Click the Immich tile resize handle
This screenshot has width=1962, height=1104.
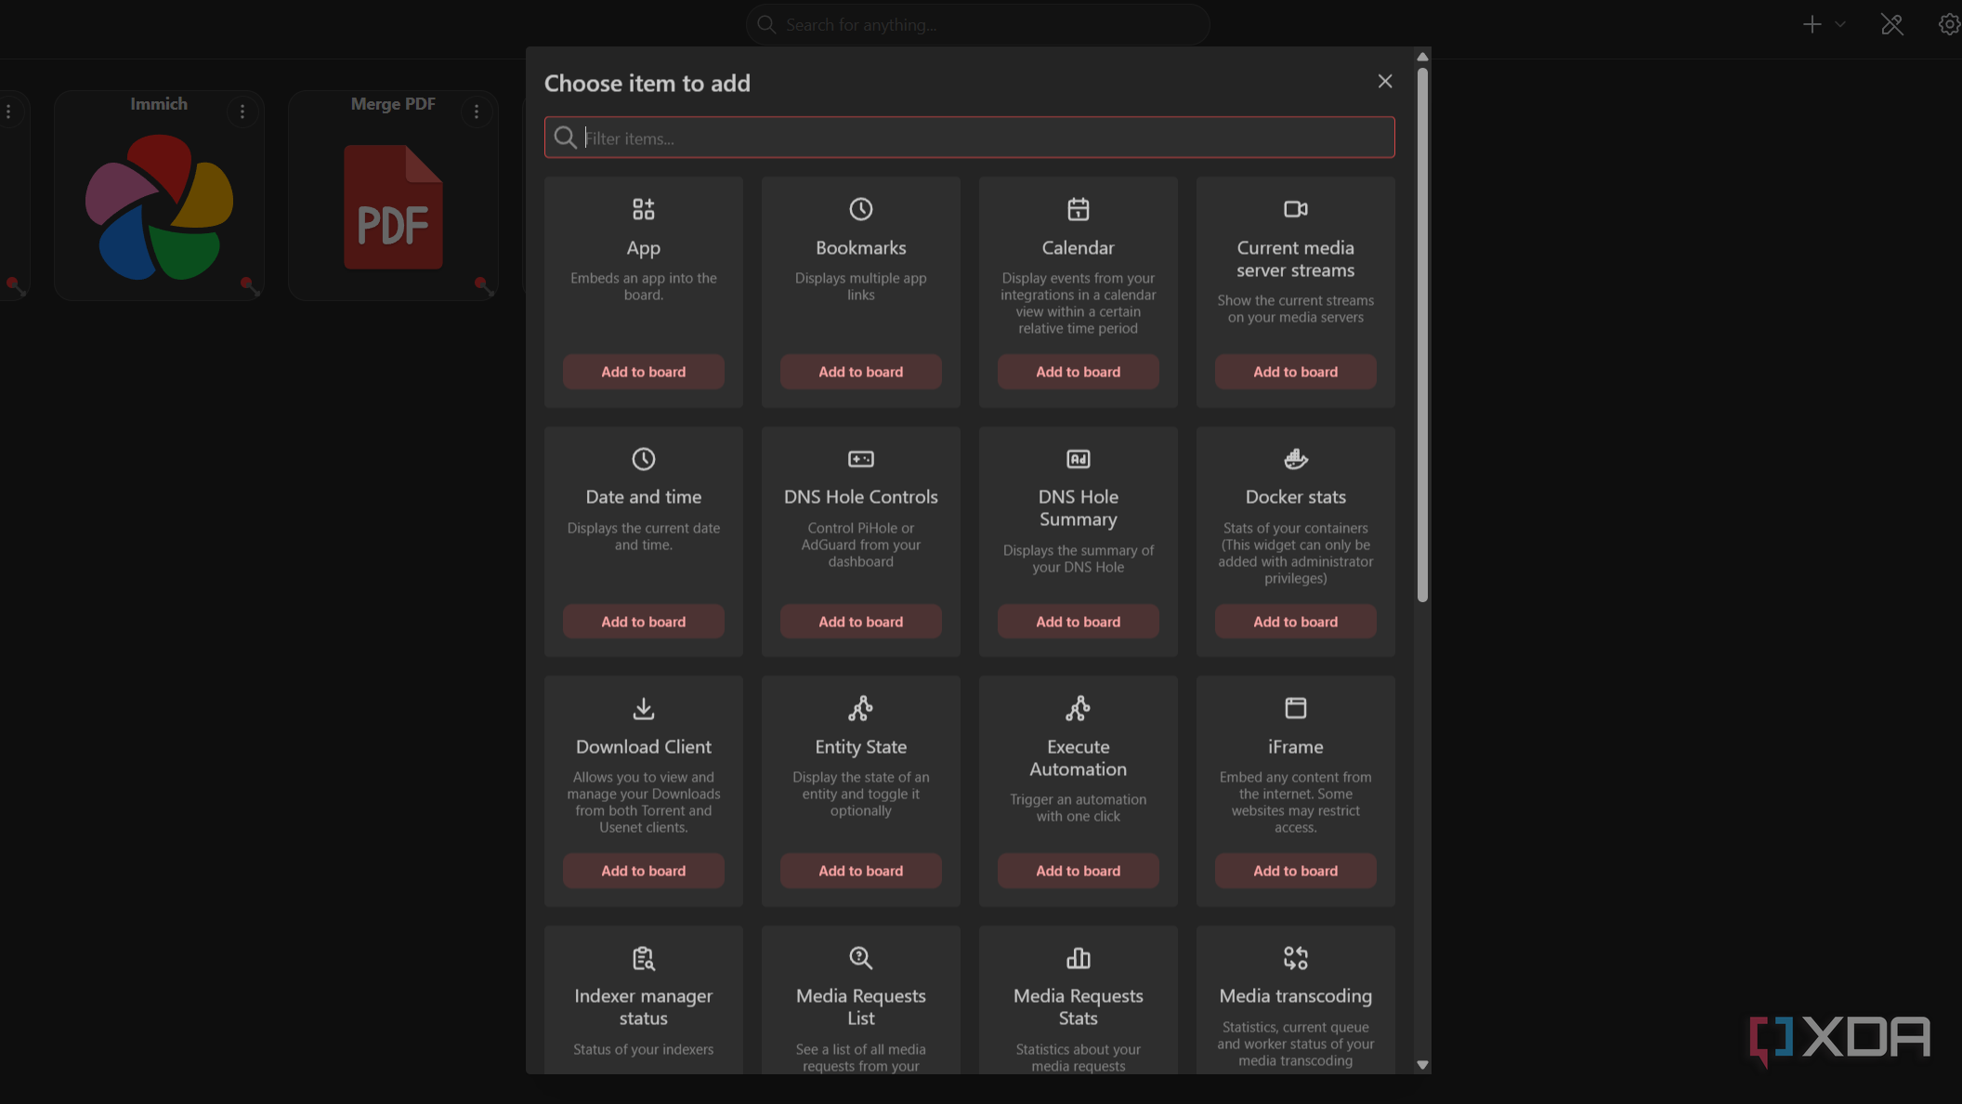coord(249,285)
